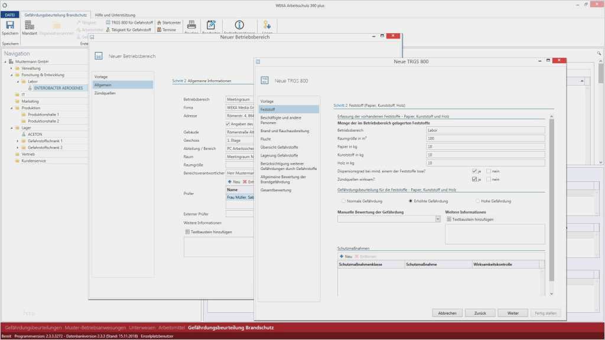Open Termine calendar icon
605x340 pixels.
pos(158,30)
